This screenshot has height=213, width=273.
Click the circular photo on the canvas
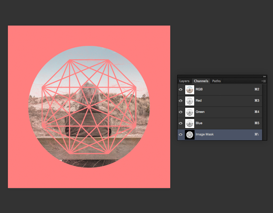tap(89, 107)
